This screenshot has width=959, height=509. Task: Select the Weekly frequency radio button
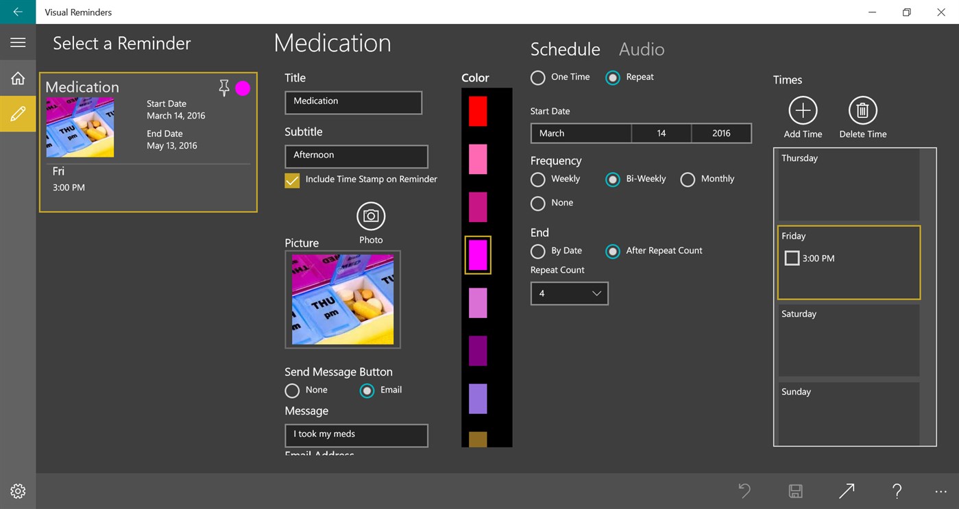tap(537, 179)
